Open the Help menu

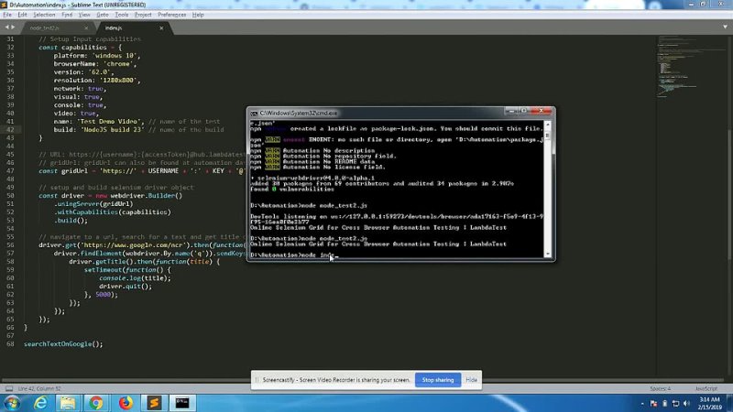(x=198, y=15)
